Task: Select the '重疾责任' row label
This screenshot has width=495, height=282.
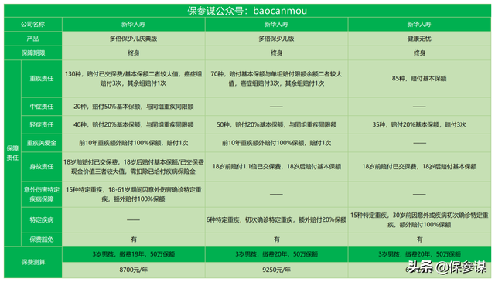Action: pos(41,79)
